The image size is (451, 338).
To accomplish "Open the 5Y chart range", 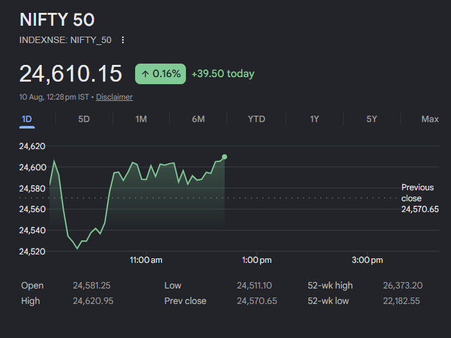I will click(x=372, y=119).
